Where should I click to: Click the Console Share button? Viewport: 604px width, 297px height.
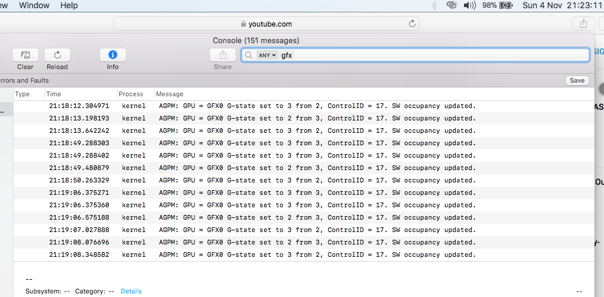tap(223, 55)
